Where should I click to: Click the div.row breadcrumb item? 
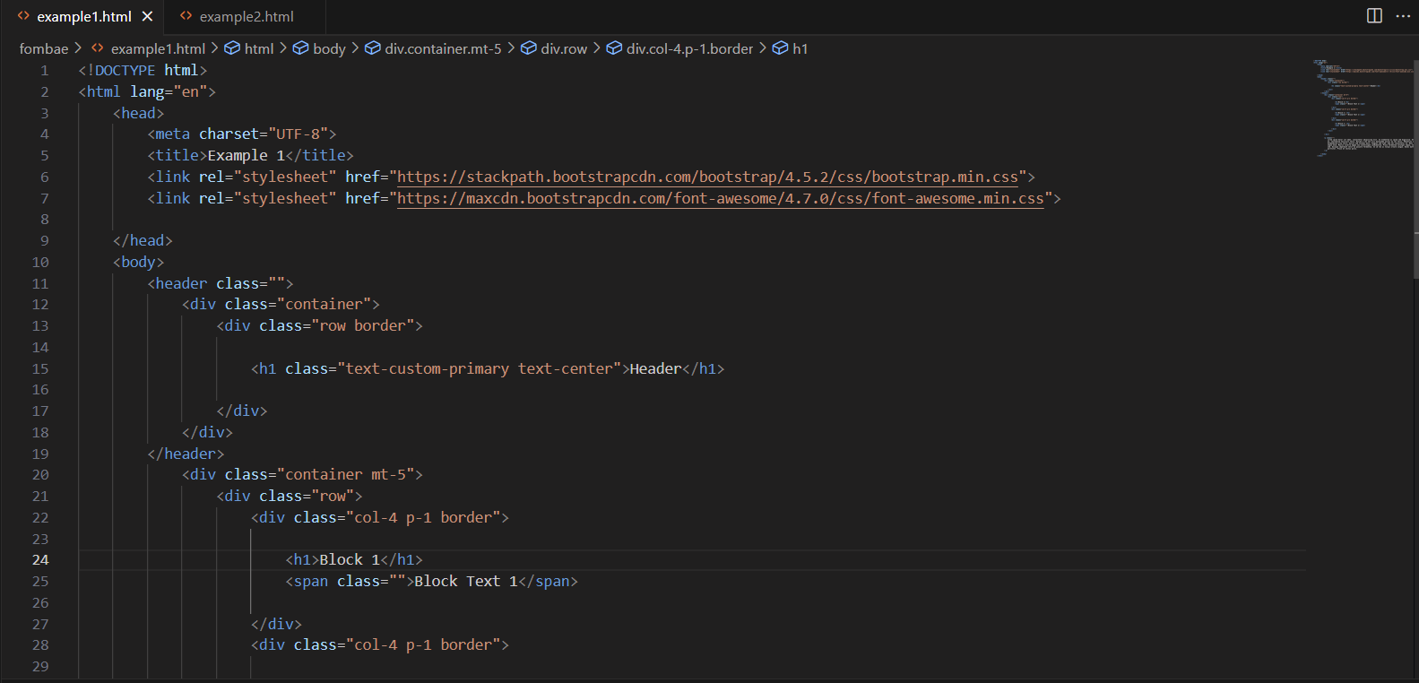tap(564, 48)
